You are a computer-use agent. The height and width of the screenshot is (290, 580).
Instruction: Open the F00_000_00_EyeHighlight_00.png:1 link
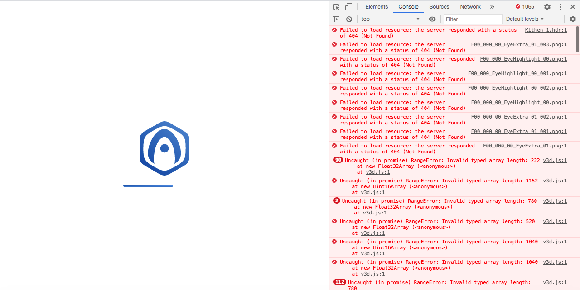point(519,102)
